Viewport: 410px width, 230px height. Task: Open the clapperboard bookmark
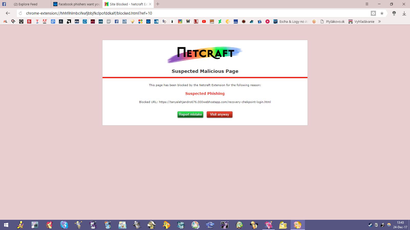[260, 21]
